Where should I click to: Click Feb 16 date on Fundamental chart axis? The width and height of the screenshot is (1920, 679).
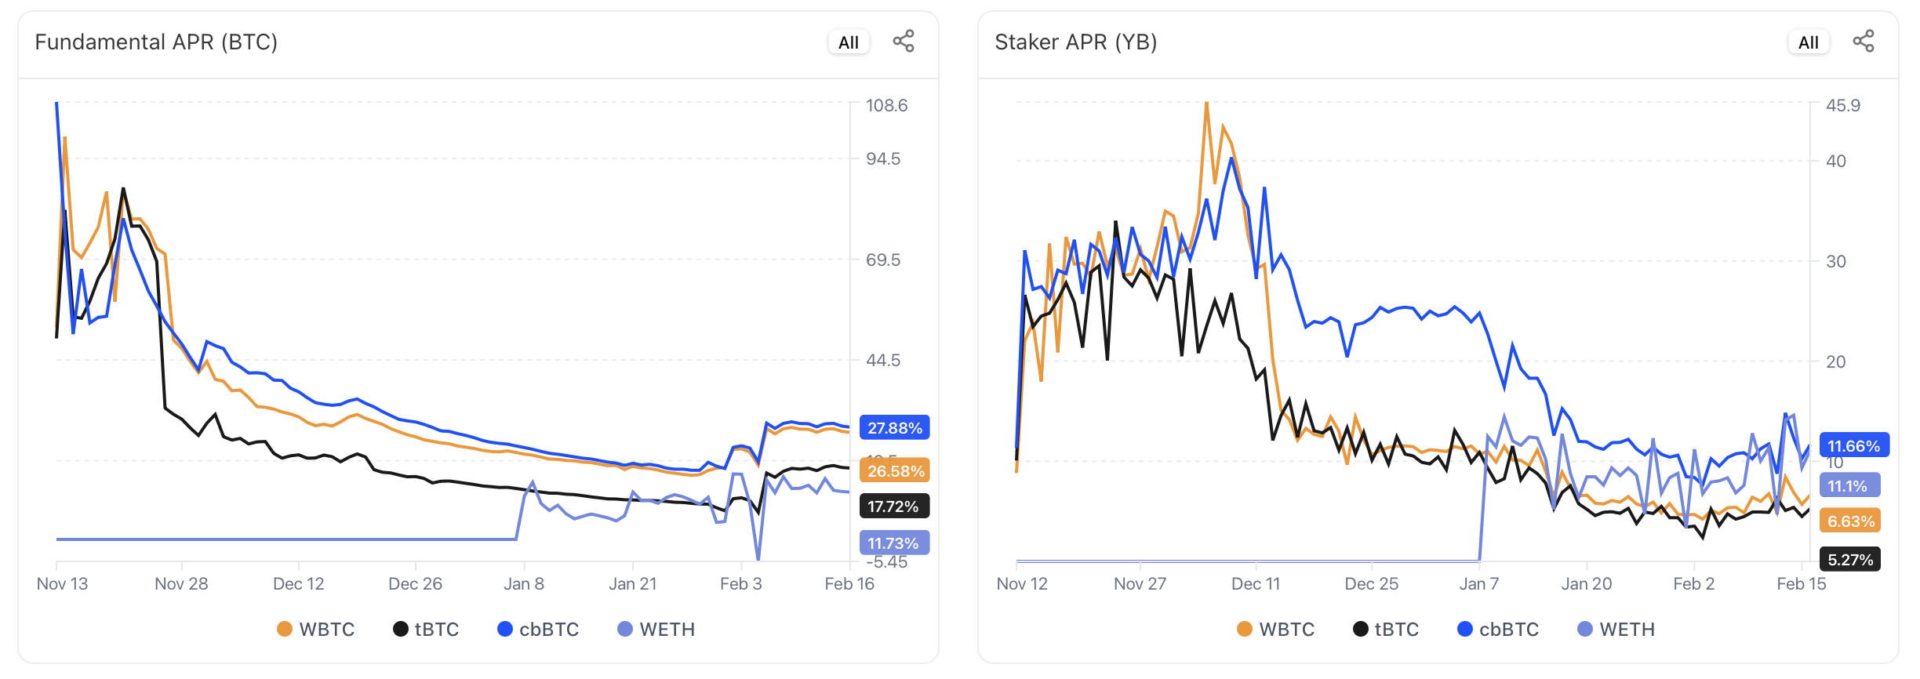click(x=849, y=584)
